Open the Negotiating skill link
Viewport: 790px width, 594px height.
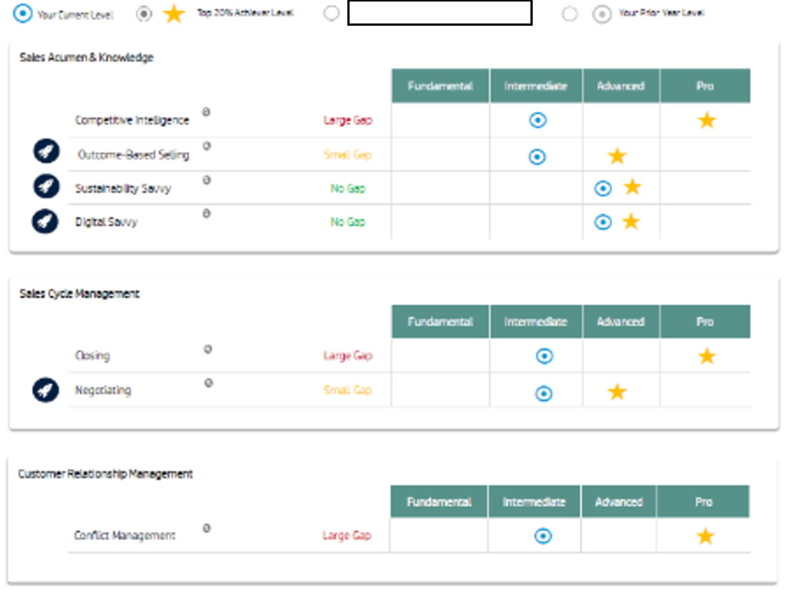coord(103,390)
